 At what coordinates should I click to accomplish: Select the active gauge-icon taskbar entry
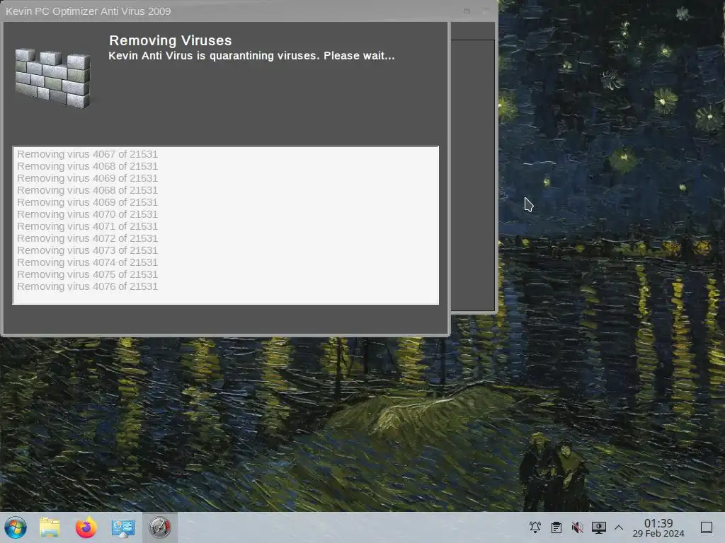pyautogui.click(x=159, y=527)
